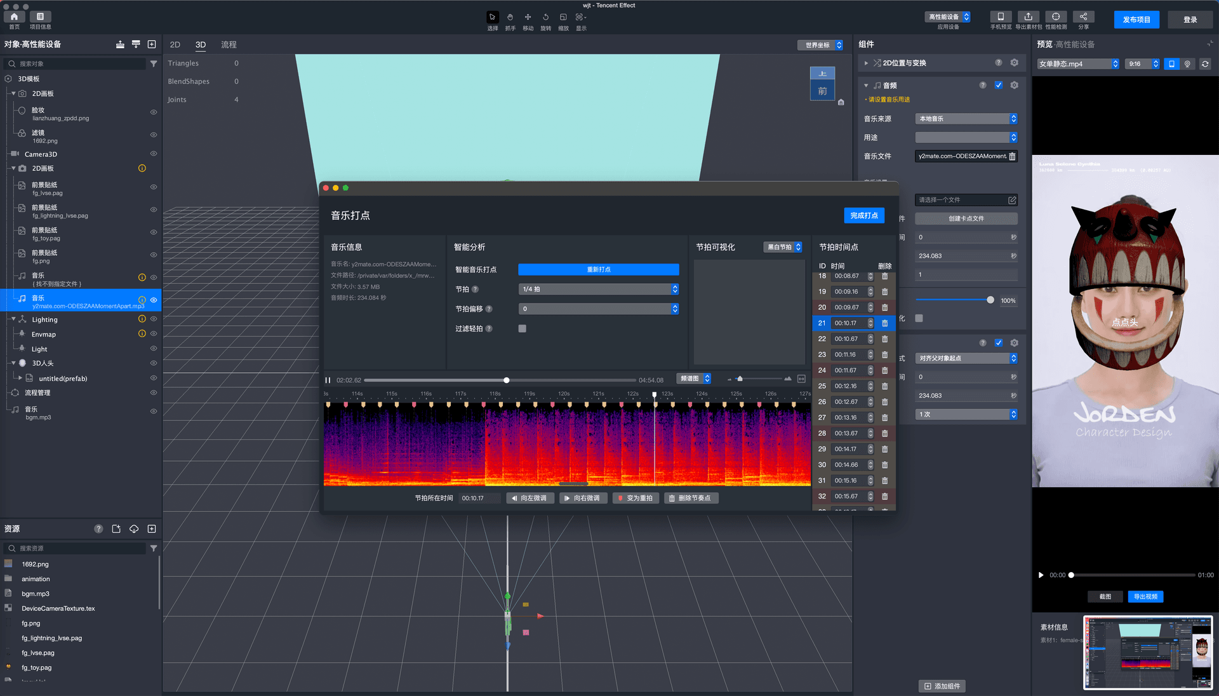1219x696 pixels.
Task: Click the 发布项目 button
Action: click(1136, 20)
